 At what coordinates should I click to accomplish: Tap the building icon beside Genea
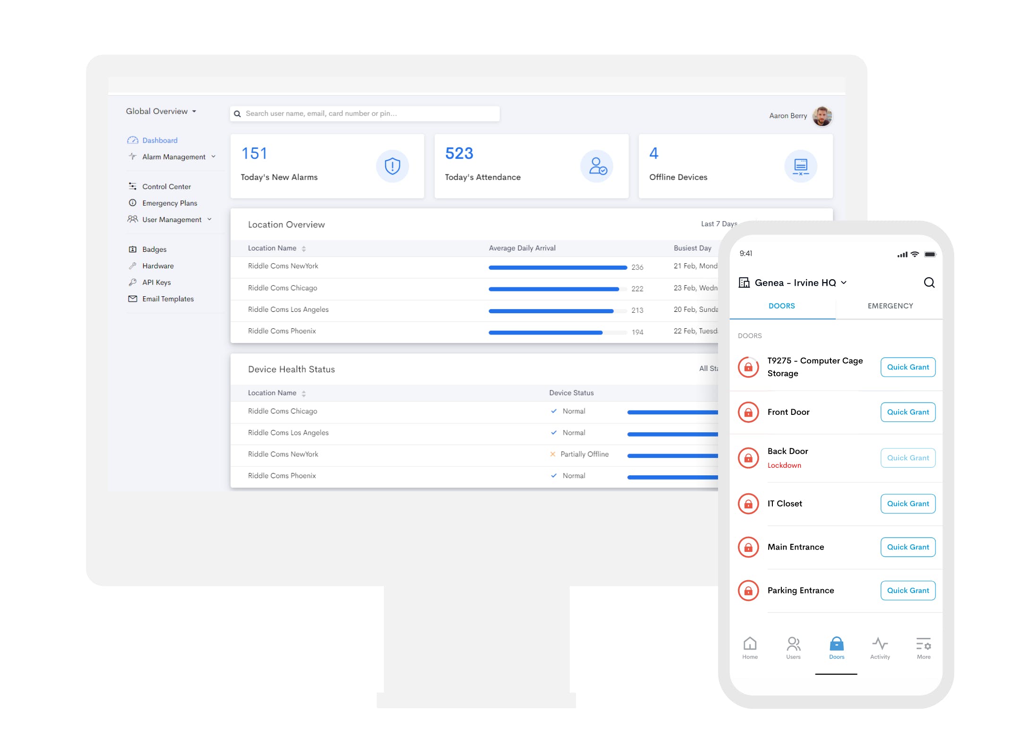pyautogui.click(x=744, y=283)
